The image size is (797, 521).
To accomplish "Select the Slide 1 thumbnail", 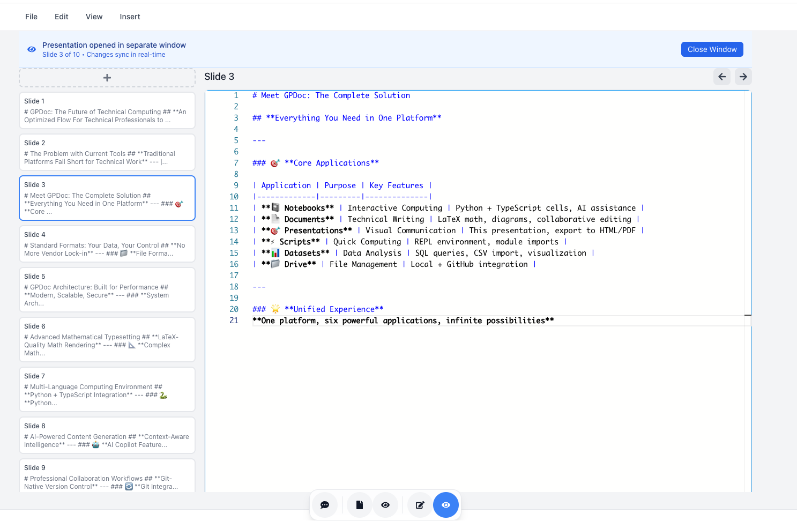I will [107, 110].
